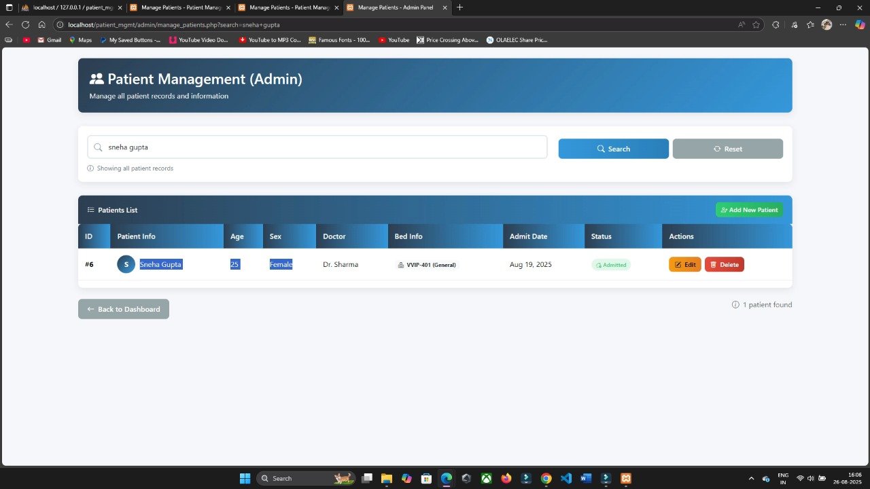This screenshot has width=870, height=489.
Task: Open the browser profile avatar
Action: (826, 24)
